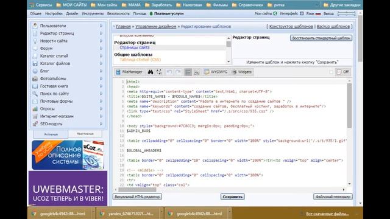Follow the Backup шаблонов link
This screenshot has width=390, height=219.
[333, 26]
